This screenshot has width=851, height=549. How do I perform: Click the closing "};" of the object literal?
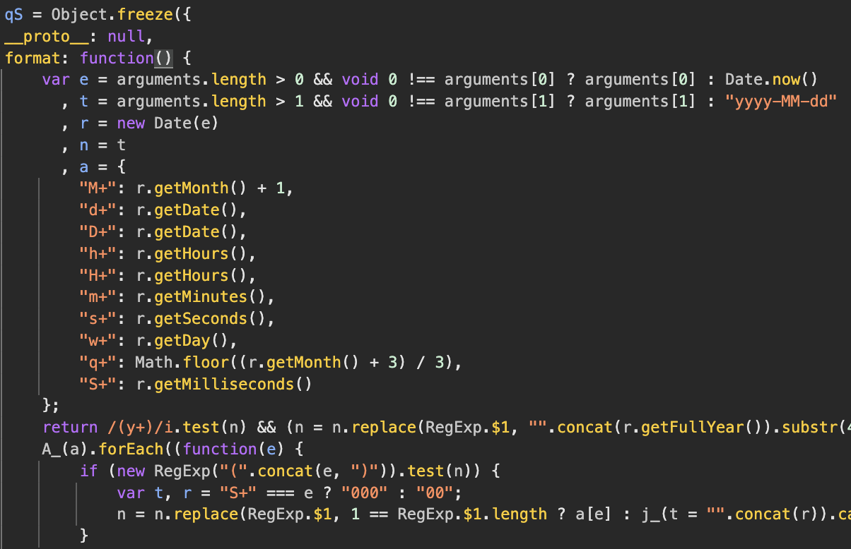click(52, 406)
